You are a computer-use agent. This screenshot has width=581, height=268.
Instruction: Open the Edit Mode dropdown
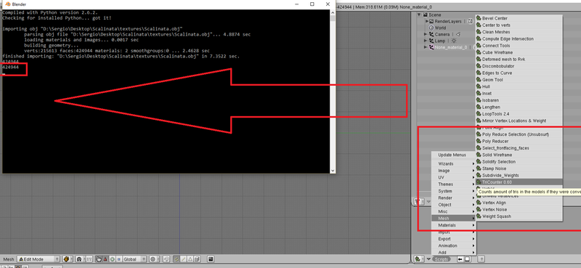[39, 259]
